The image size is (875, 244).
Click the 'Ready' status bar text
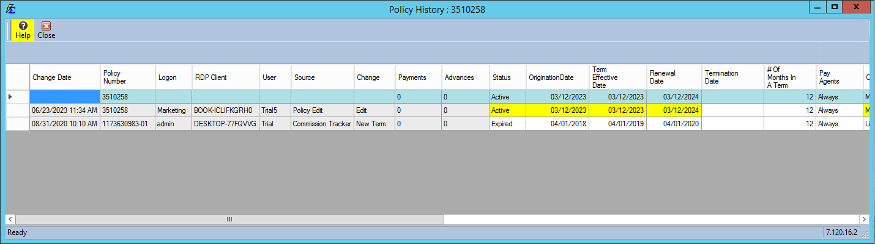(x=17, y=232)
